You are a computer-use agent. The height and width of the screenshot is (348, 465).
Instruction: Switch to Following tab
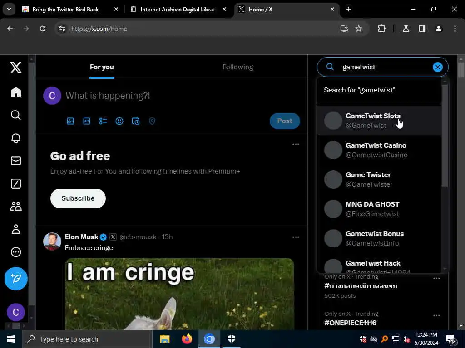point(237,67)
